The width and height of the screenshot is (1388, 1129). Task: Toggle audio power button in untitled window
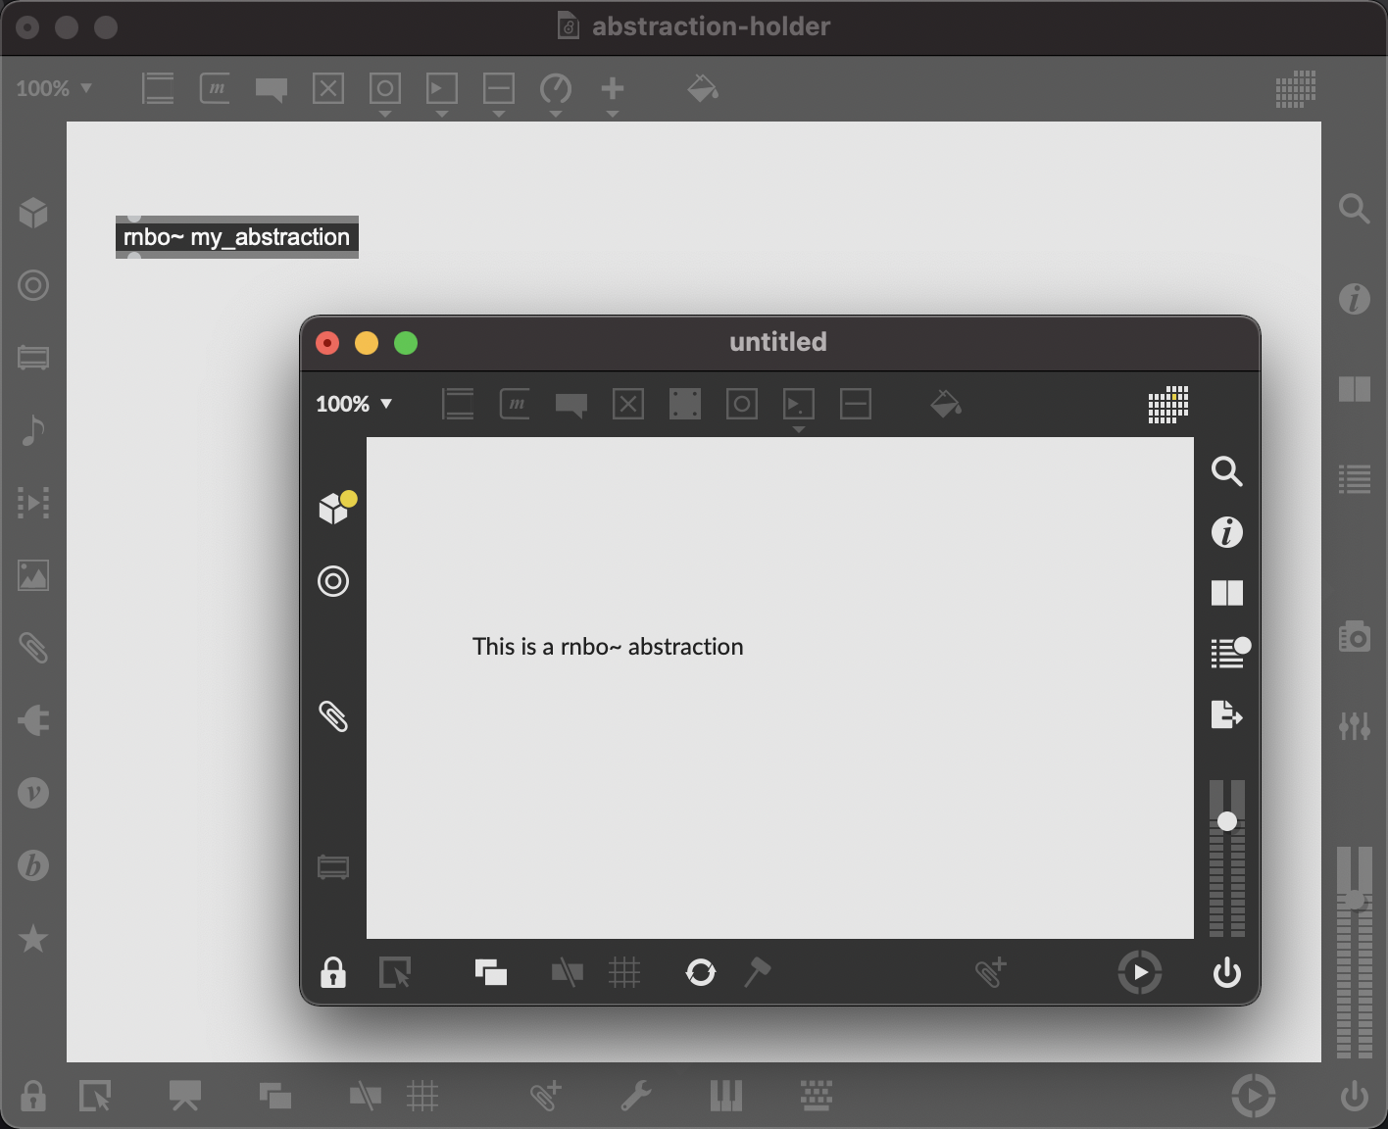tap(1226, 973)
